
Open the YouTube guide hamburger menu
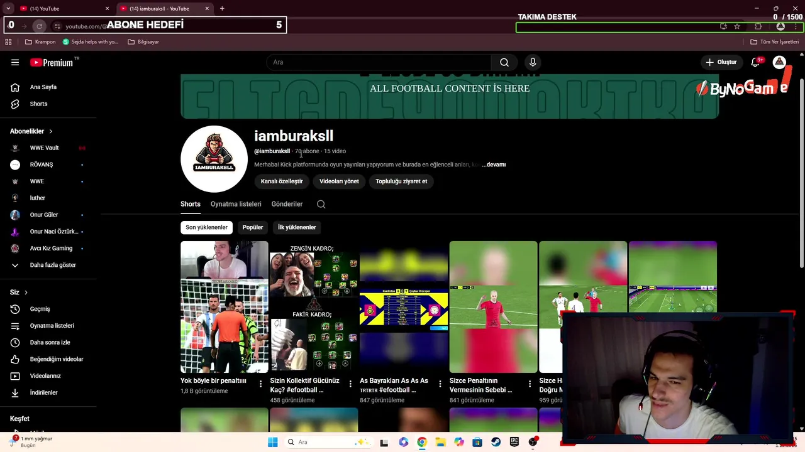(x=15, y=62)
